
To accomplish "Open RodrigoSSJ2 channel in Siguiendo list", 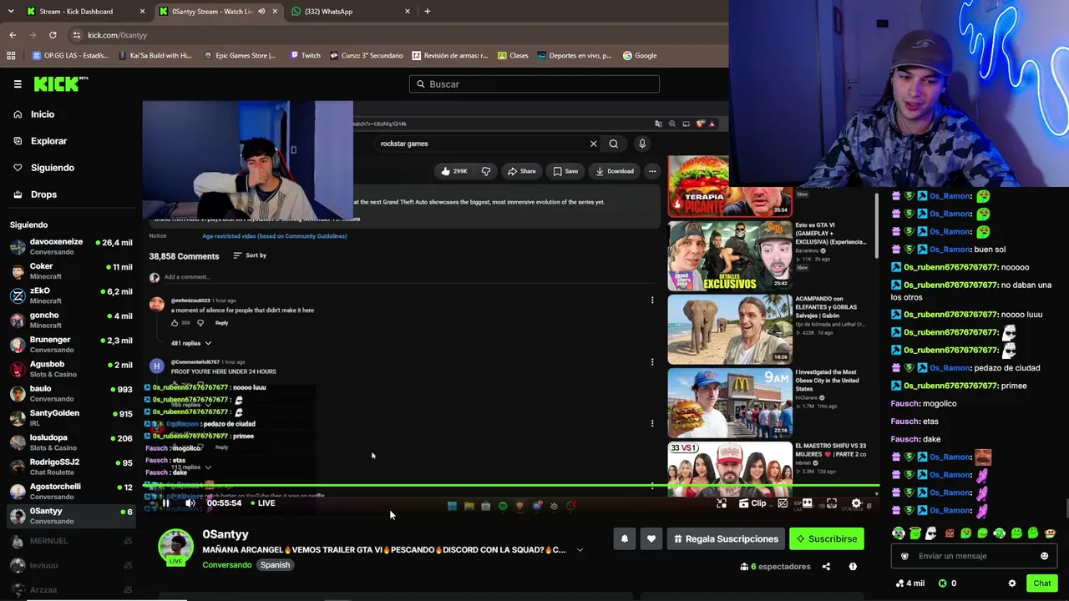I will pyautogui.click(x=71, y=467).
